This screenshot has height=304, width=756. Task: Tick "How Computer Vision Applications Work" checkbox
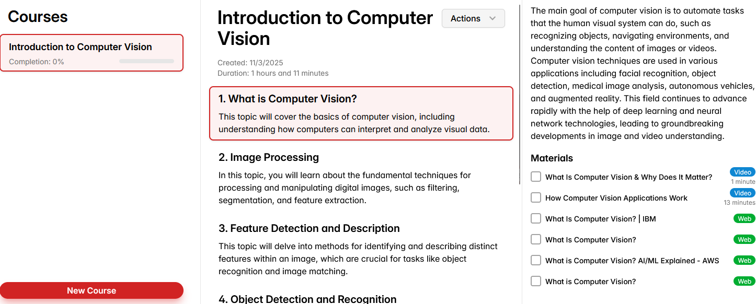click(x=536, y=197)
